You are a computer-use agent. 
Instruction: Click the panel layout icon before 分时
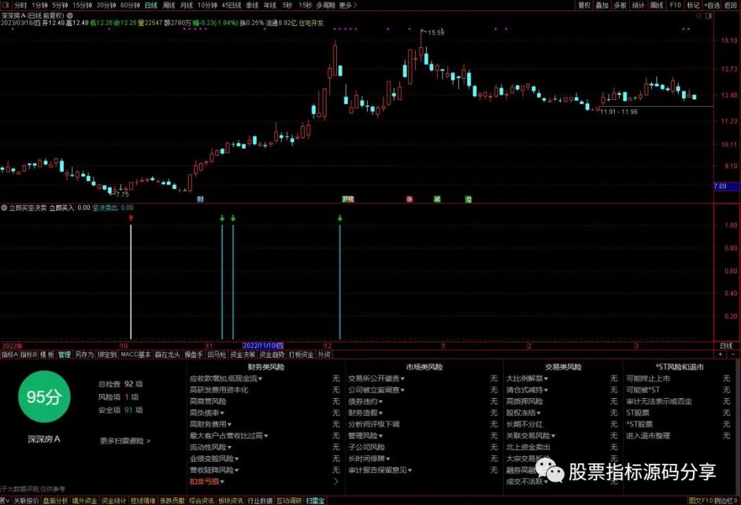pyautogui.click(x=6, y=5)
